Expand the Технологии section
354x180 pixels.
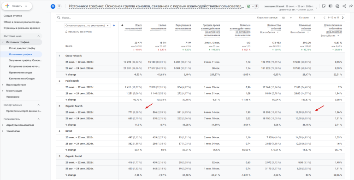(x=3, y=131)
